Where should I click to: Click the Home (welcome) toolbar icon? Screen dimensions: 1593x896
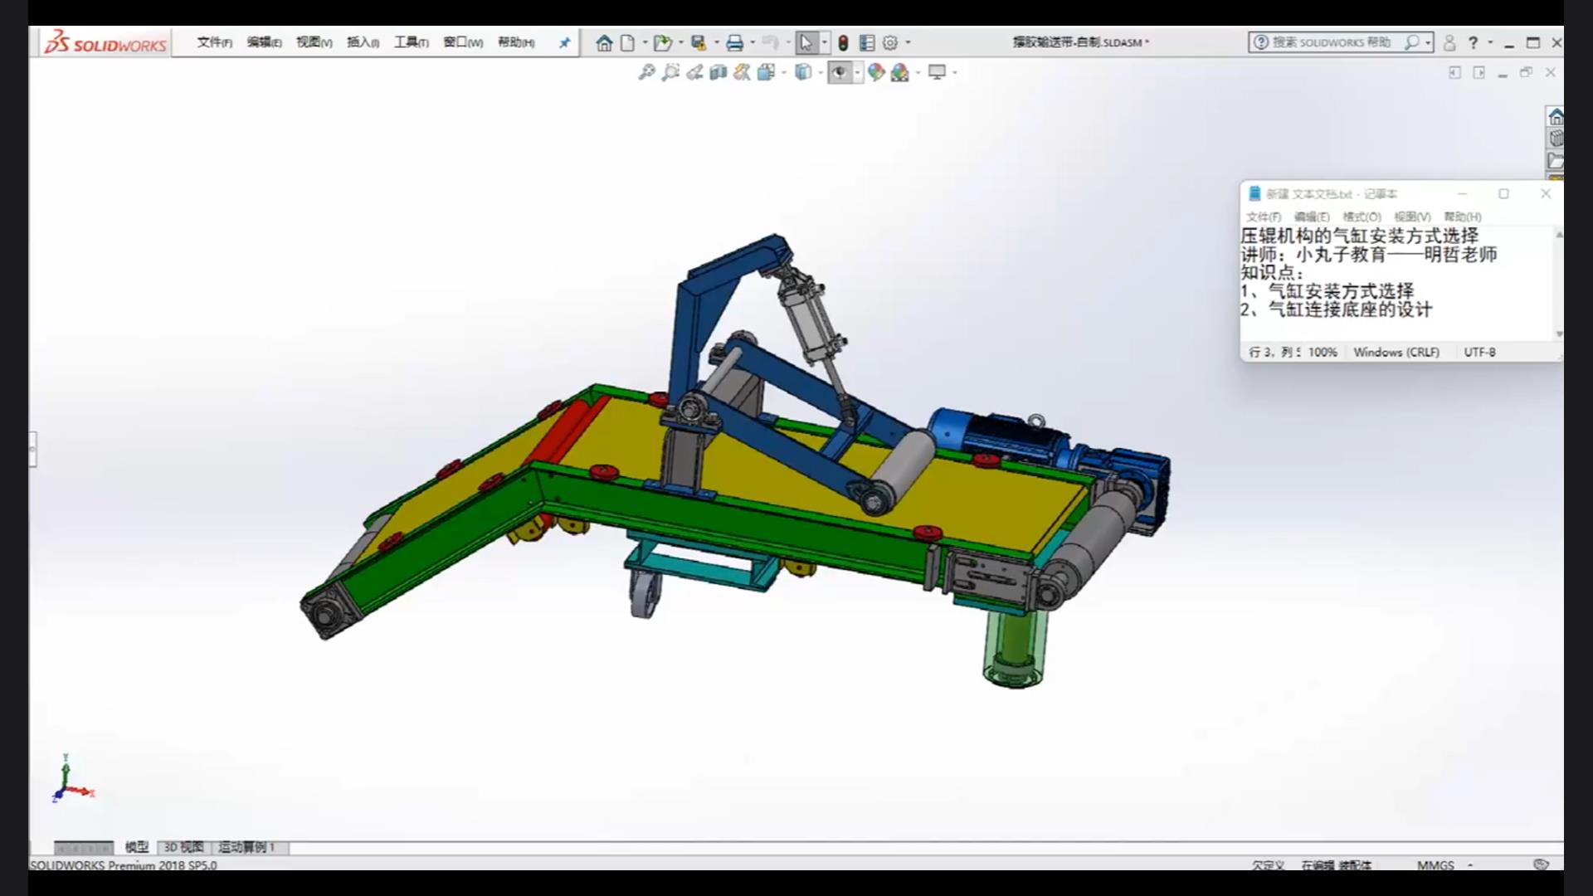tap(604, 43)
